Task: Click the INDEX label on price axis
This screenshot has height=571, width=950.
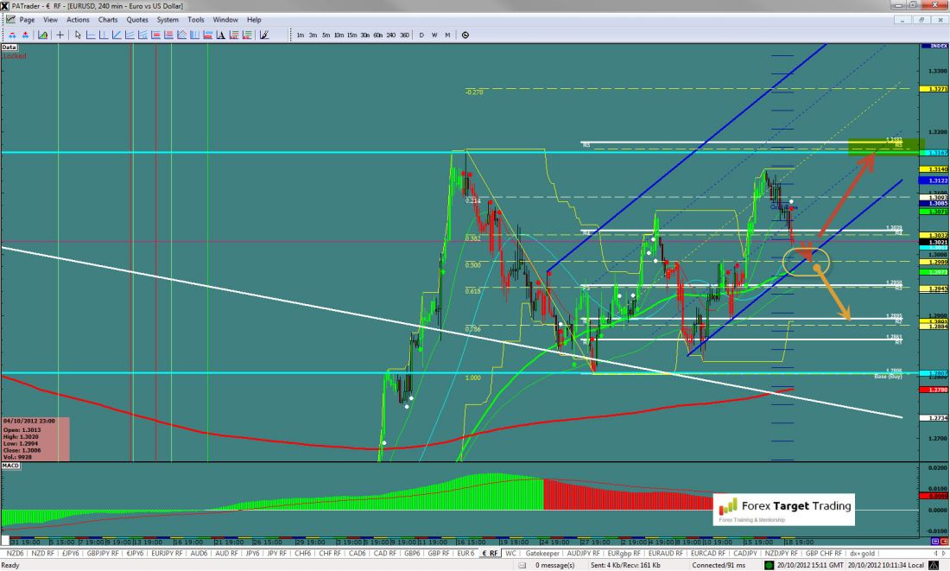Action: click(934, 45)
